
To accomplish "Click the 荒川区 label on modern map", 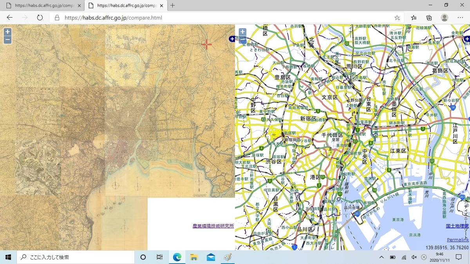I will [x=354, y=66].
